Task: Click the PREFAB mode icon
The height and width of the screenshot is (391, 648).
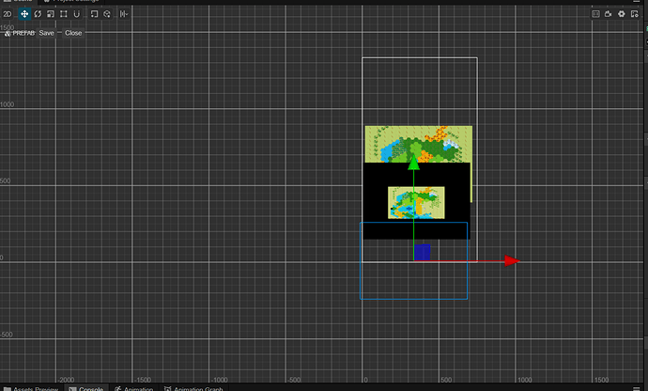Action: (8, 34)
